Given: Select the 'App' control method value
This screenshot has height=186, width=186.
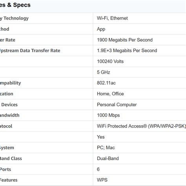Looking at the screenshot, I should pyautogui.click(x=101, y=29).
